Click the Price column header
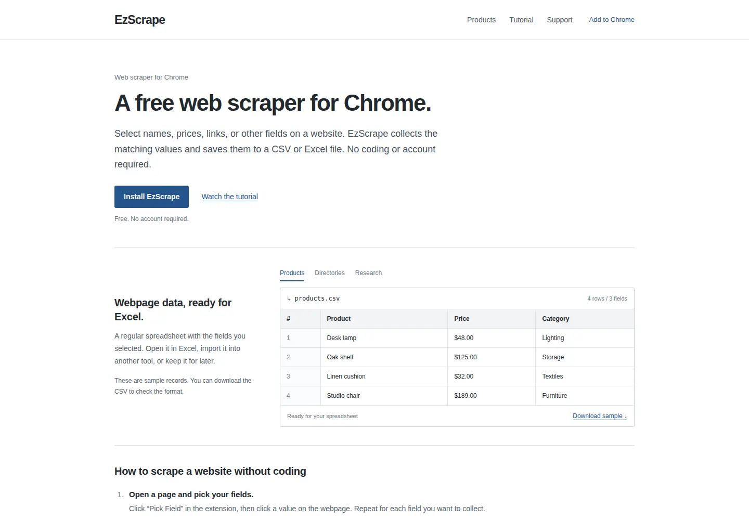 click(492, 319)
